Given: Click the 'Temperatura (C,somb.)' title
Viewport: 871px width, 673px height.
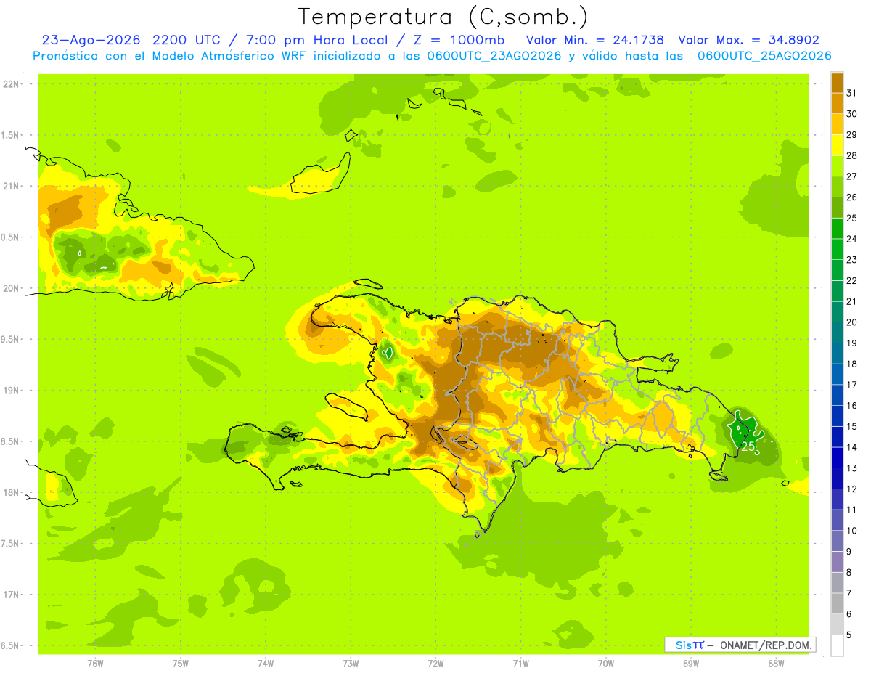Looking at the screenshot, I should click(443, 17).
